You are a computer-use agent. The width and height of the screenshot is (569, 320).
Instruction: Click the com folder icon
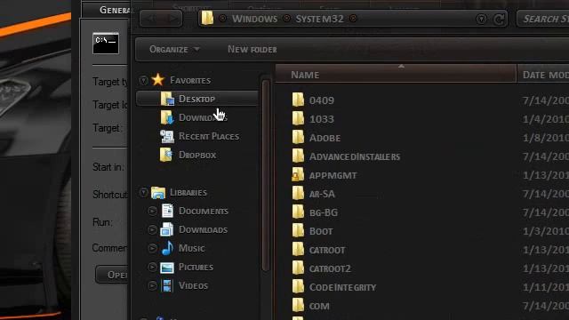pyautogui.click(x=298, y=305)
